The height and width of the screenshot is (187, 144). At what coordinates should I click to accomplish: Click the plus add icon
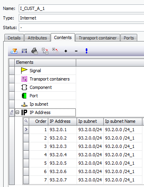click(x=66, y=51)
